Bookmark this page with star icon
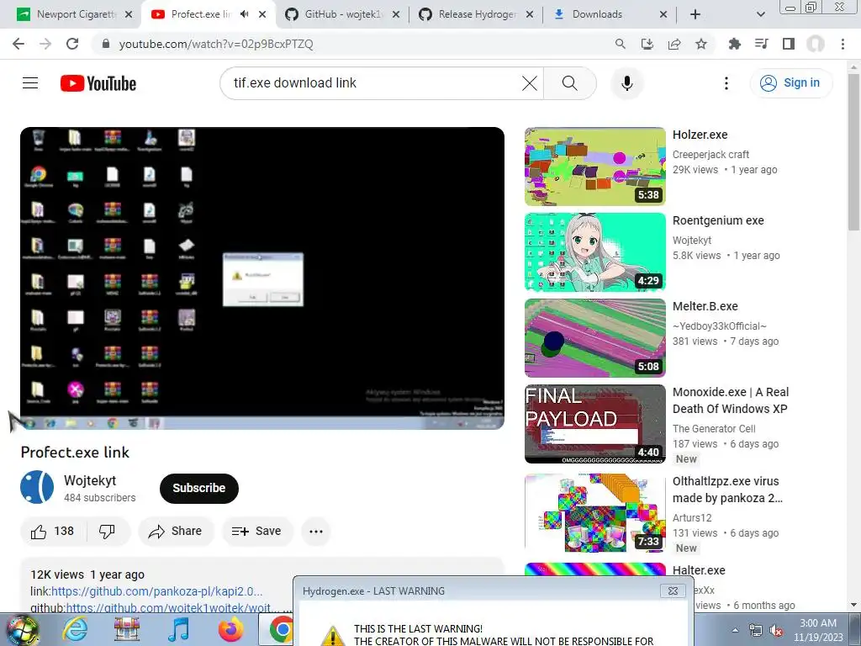 click(x=701, y=44)
